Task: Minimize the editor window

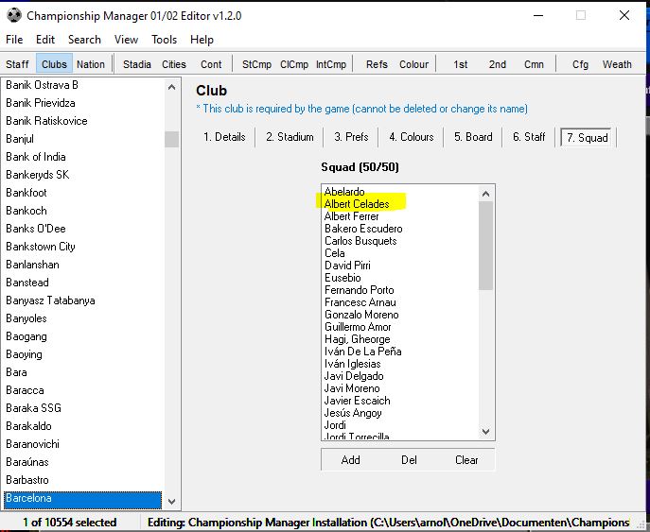Action: click(538, 16)
